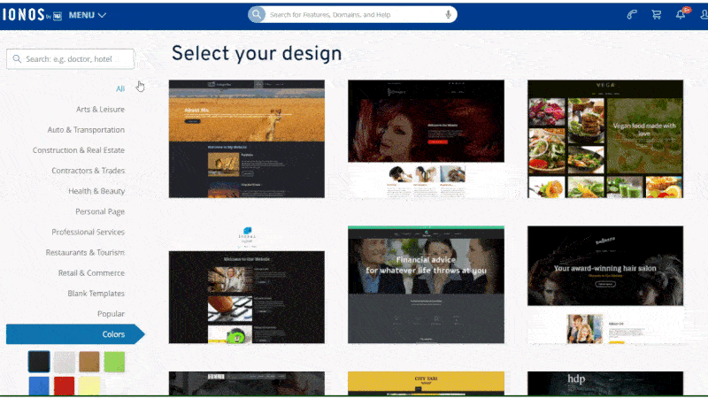Show All design templates

point(120,88)
